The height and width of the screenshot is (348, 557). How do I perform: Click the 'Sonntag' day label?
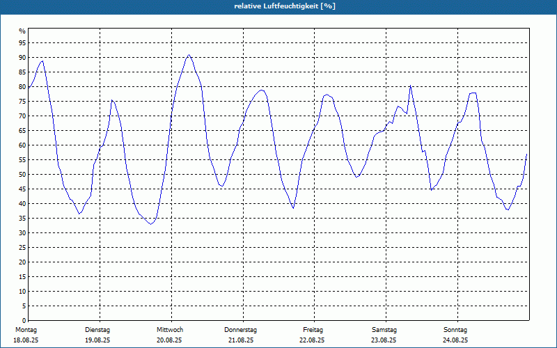[455, 330]
